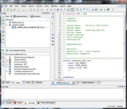Screen dimensions: 127x109
Task: Click the New file toolbar icon
Action: coord(4,10)
